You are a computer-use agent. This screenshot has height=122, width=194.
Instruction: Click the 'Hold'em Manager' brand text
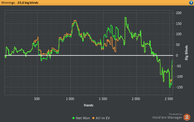pyautogui.click(x=167, y=117)
